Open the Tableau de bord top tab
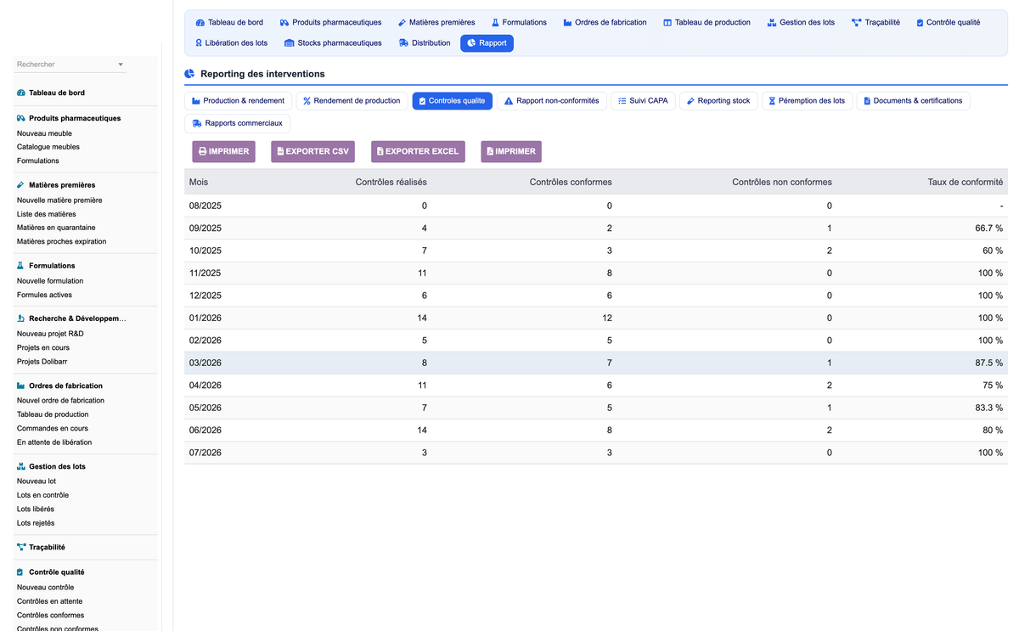This screenshot has width=1019, height=631. (229, 22)
